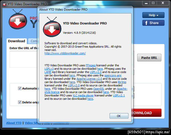Close the YTD main window
Viewport: 171px width, 135px height.
163,3
